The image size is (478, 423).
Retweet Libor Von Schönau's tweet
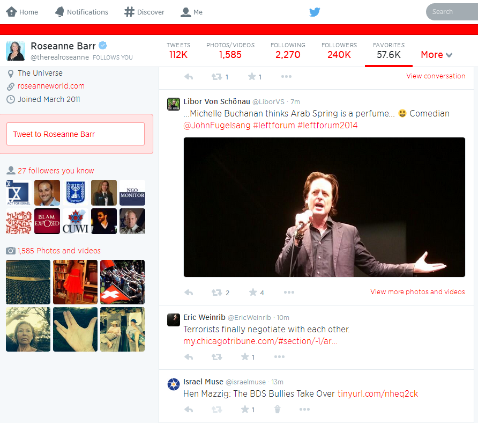point(216,293)
